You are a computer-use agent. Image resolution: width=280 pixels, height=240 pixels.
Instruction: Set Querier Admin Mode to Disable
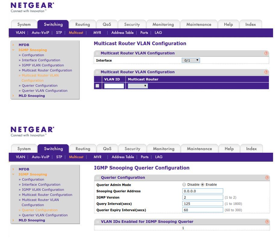click(184, 185)
